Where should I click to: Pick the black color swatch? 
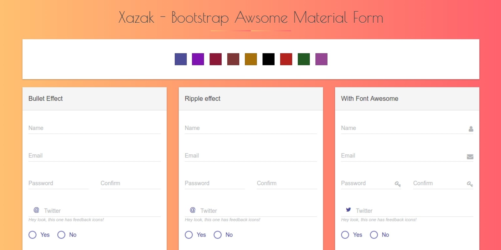[x=268, y=59]
